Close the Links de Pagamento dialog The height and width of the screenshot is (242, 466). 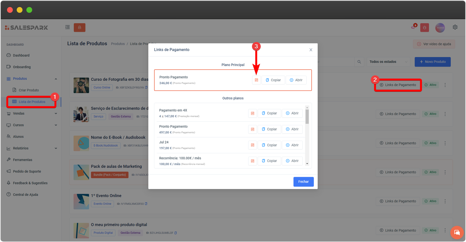(x=311, y=50)
